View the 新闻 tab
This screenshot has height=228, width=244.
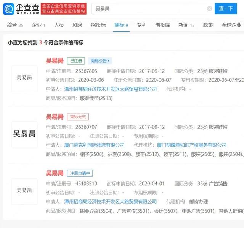point(186,25)
